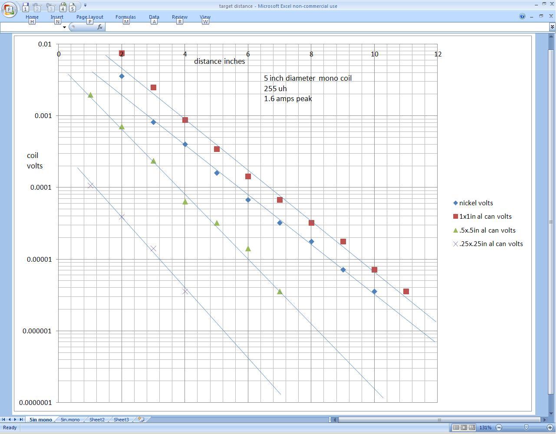Open the Review ribbon tab

tap(180, 17)
